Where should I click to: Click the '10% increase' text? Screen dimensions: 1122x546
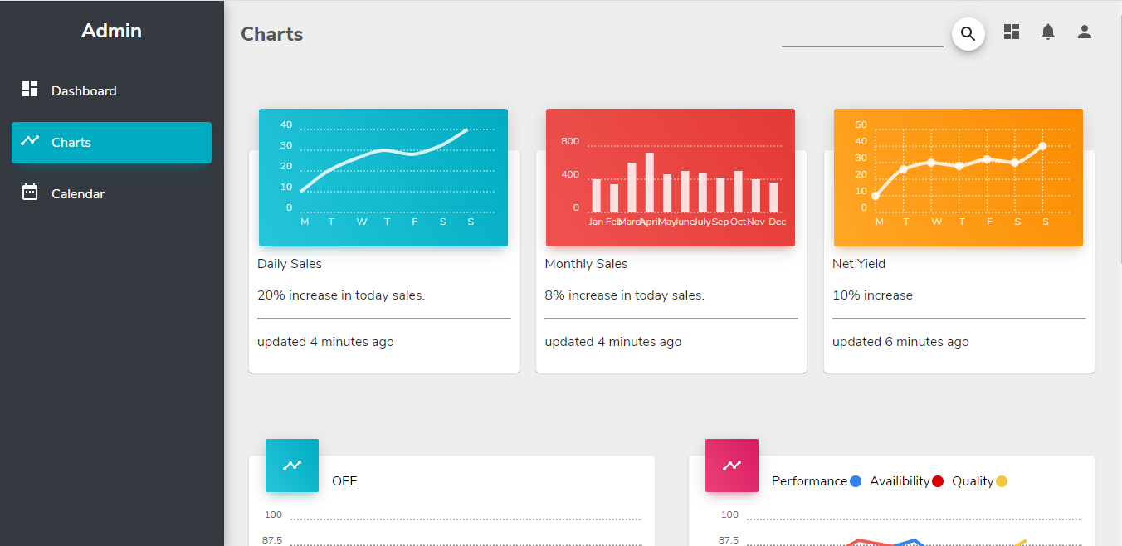(x=872, y=295)
